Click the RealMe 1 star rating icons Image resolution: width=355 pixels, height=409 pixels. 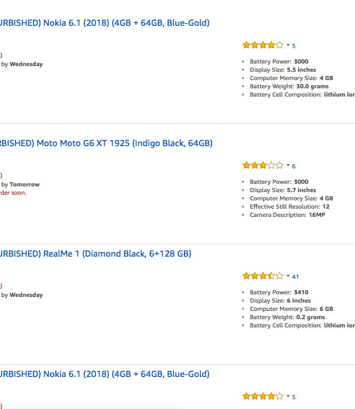tap(263, 276)
